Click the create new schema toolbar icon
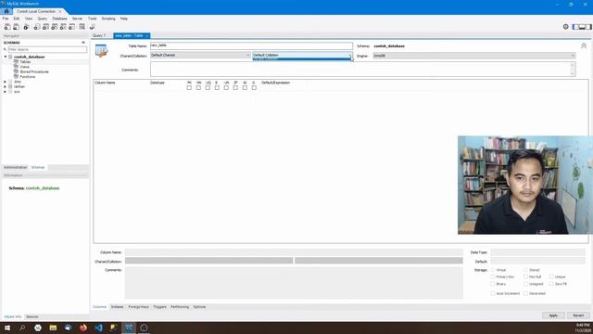This screenshot has height=334, width=593. click(x=37, y=27)
